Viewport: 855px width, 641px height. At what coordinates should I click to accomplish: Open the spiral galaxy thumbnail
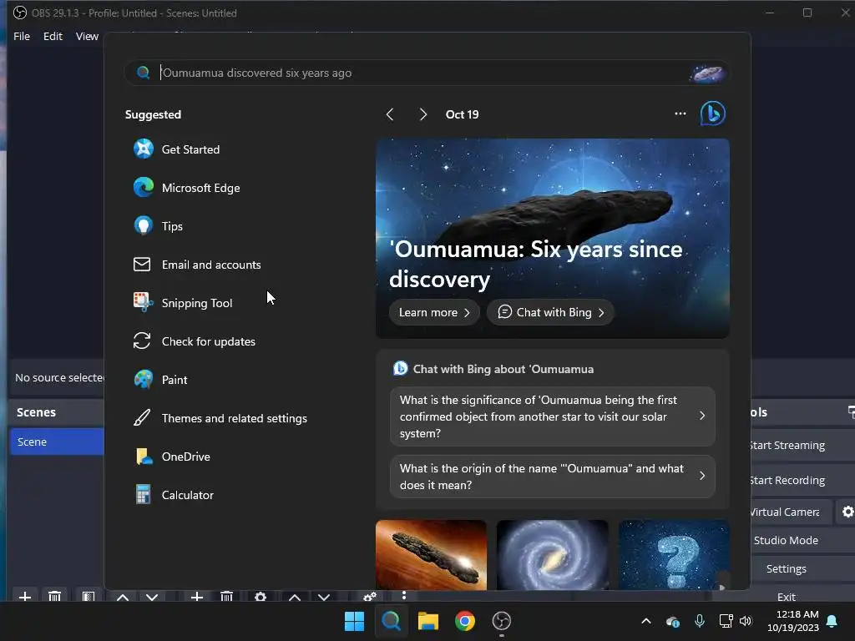553,555
